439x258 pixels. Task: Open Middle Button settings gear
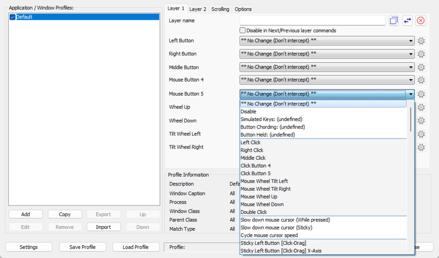(x=421, y=68)
